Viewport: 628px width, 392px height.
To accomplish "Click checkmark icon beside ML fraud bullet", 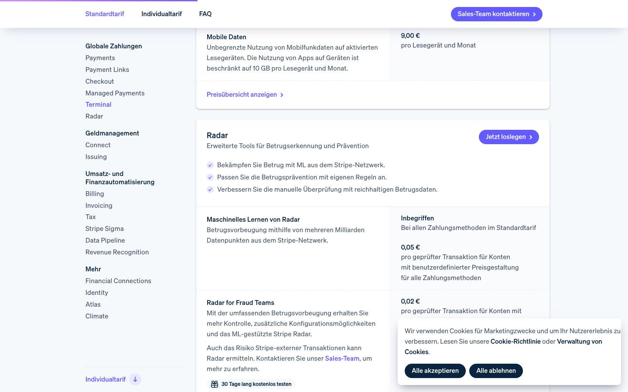I will click(x=210, y=165).
